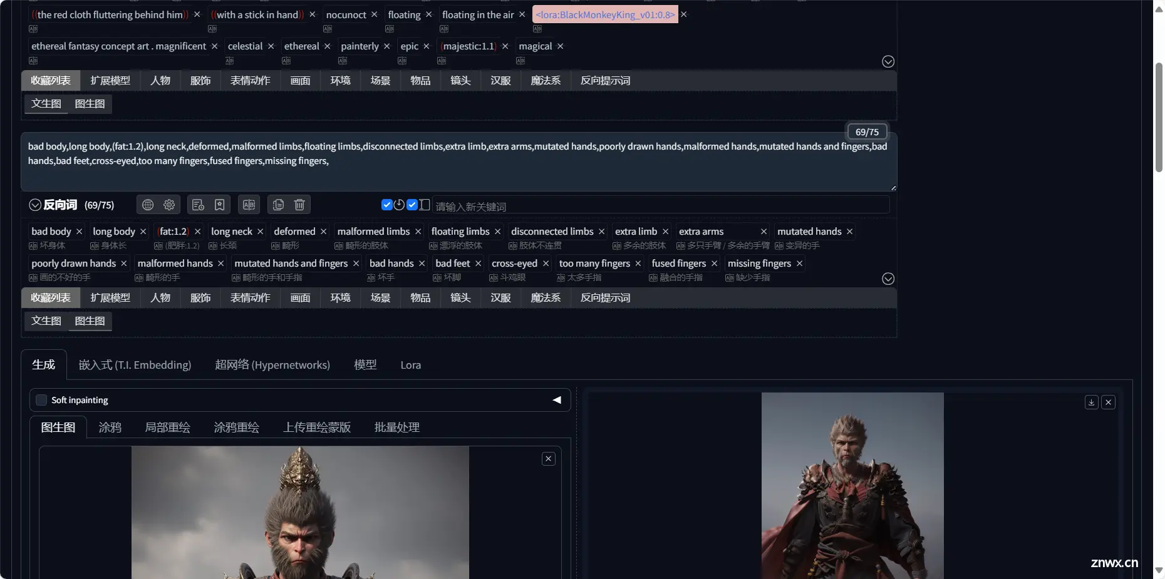Open the prompt history icon in negative toolbar
1165x579 pixels.
point(198,205)
